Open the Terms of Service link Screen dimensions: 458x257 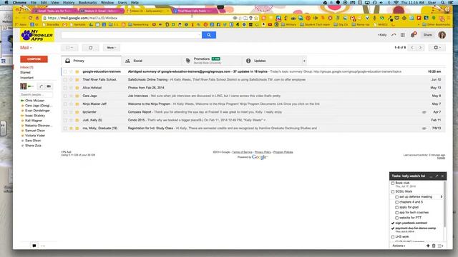click(242, 152)
